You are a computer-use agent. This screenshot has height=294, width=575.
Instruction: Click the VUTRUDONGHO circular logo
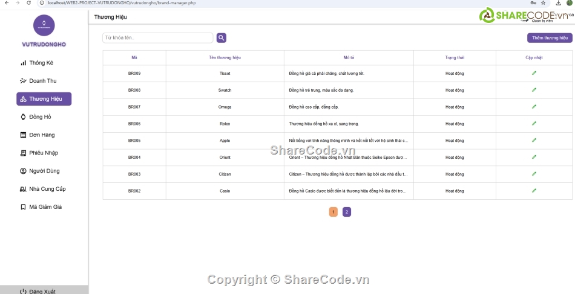click(x=44, y=26)
